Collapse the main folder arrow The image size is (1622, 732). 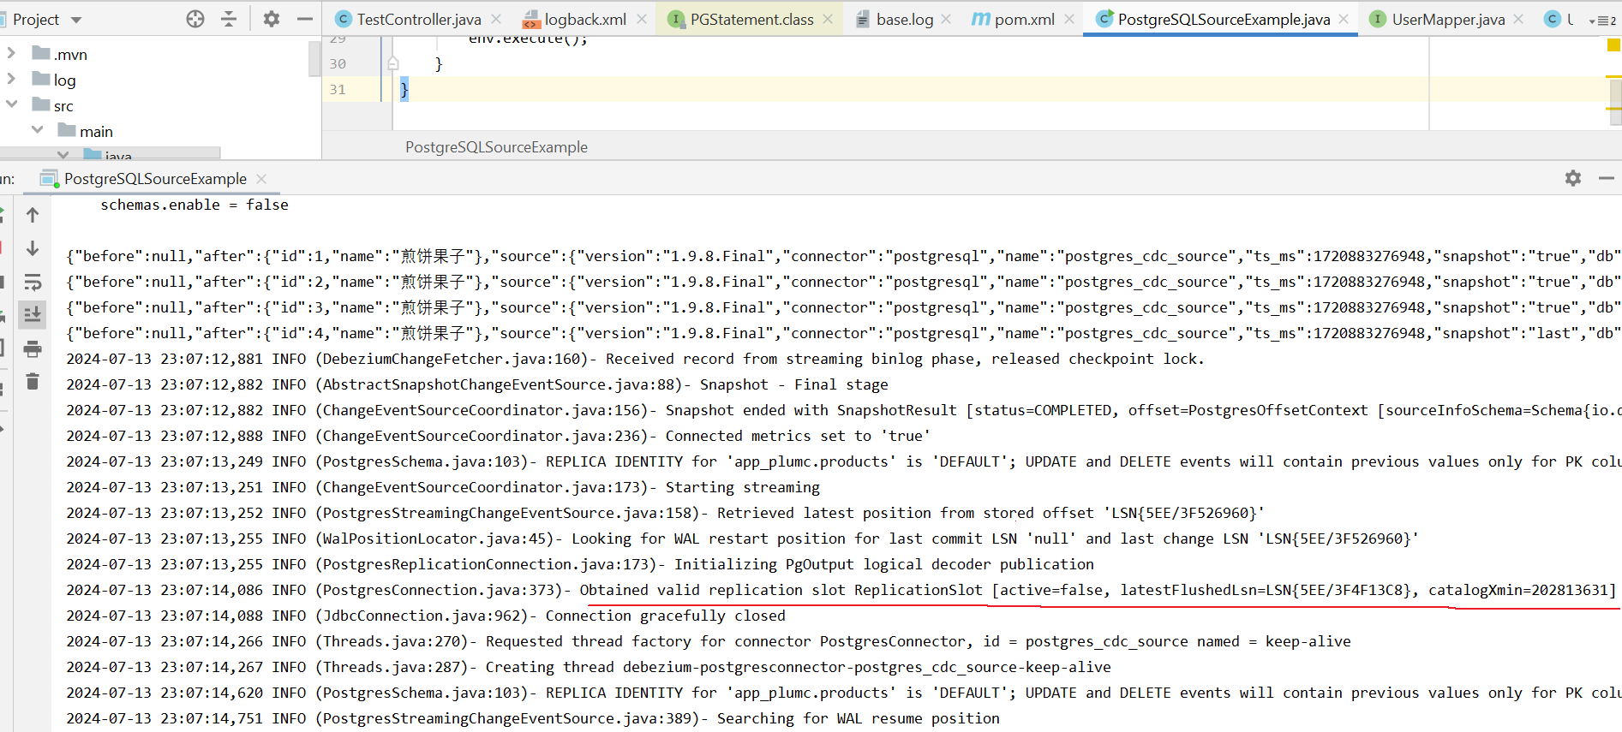37,130
